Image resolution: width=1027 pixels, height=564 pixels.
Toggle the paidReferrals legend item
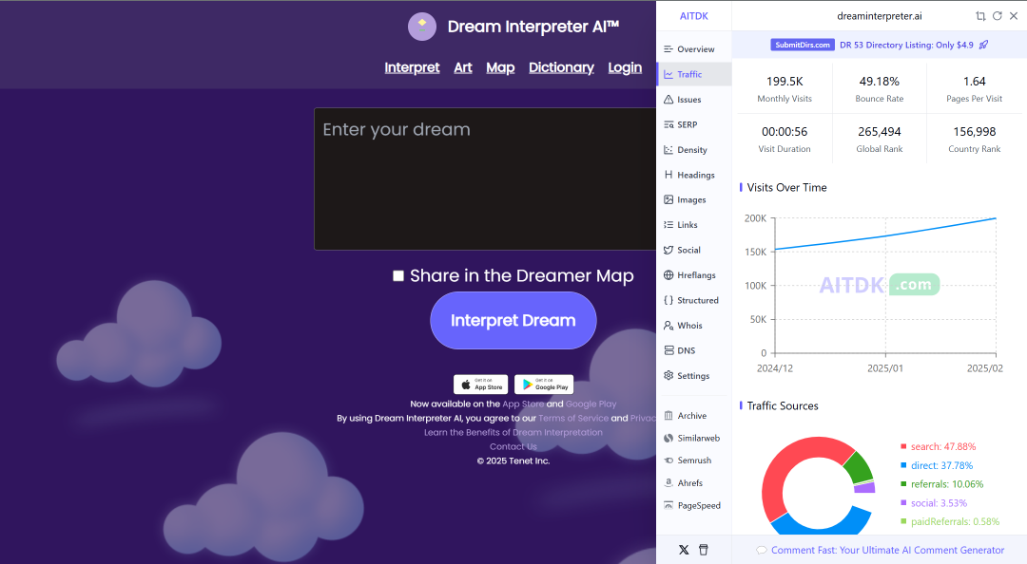[950, 521]
